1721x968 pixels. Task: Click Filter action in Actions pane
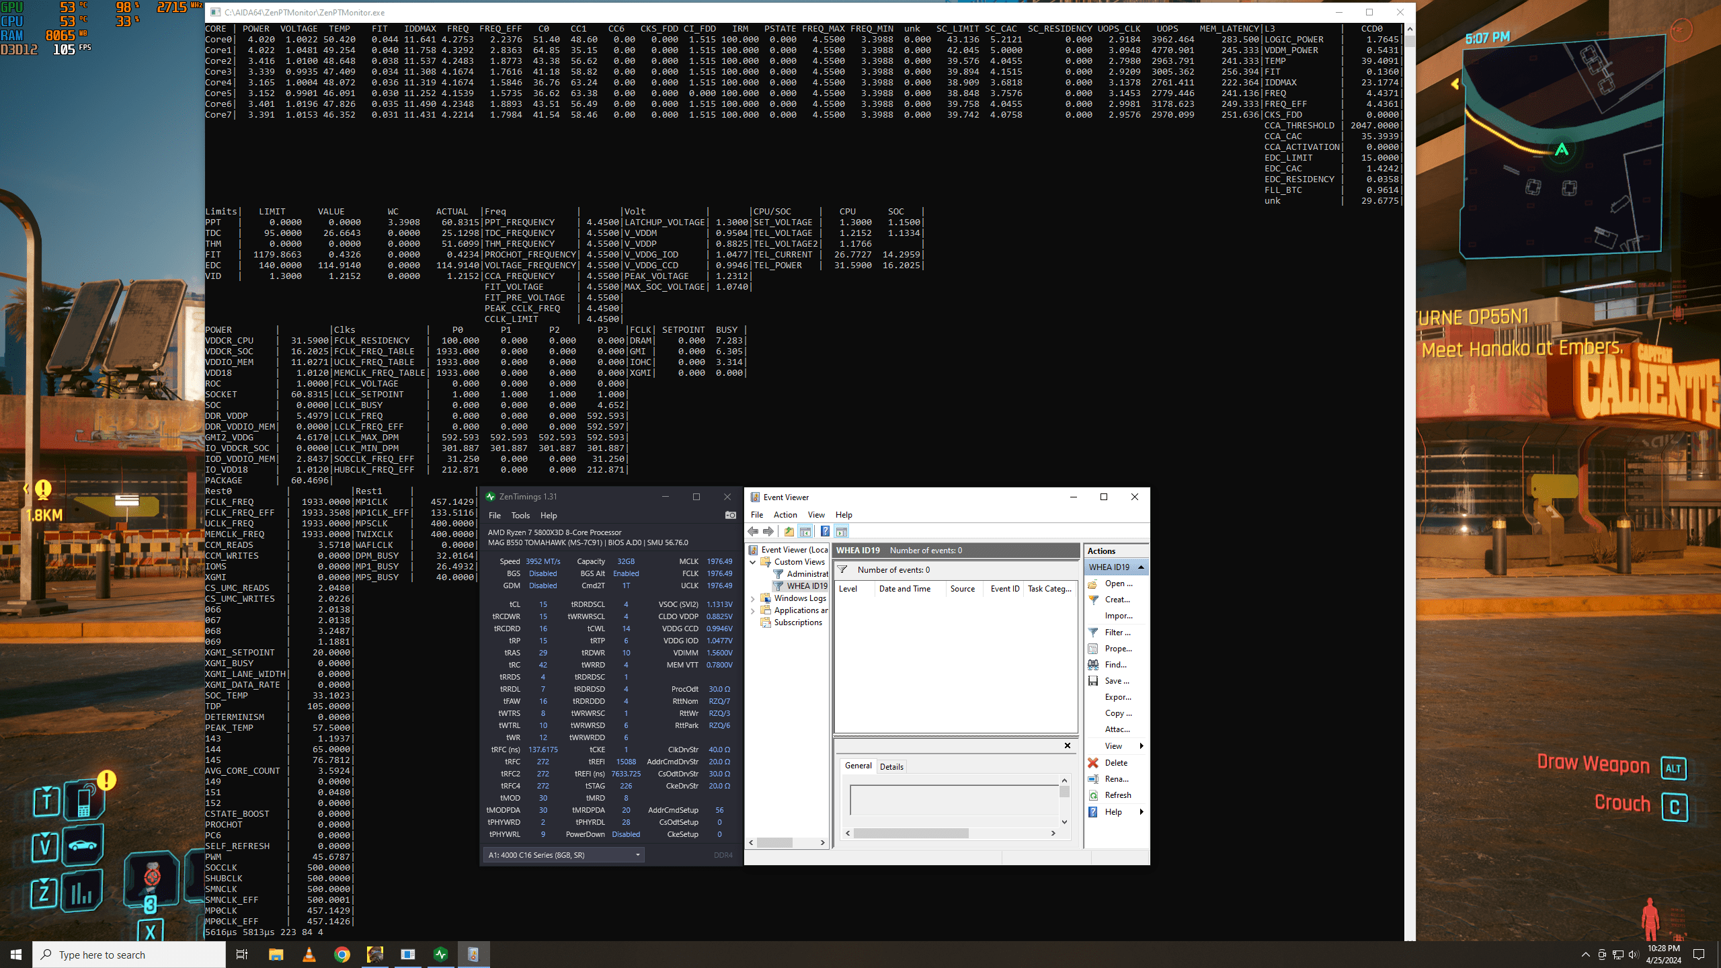[1117, 633]
